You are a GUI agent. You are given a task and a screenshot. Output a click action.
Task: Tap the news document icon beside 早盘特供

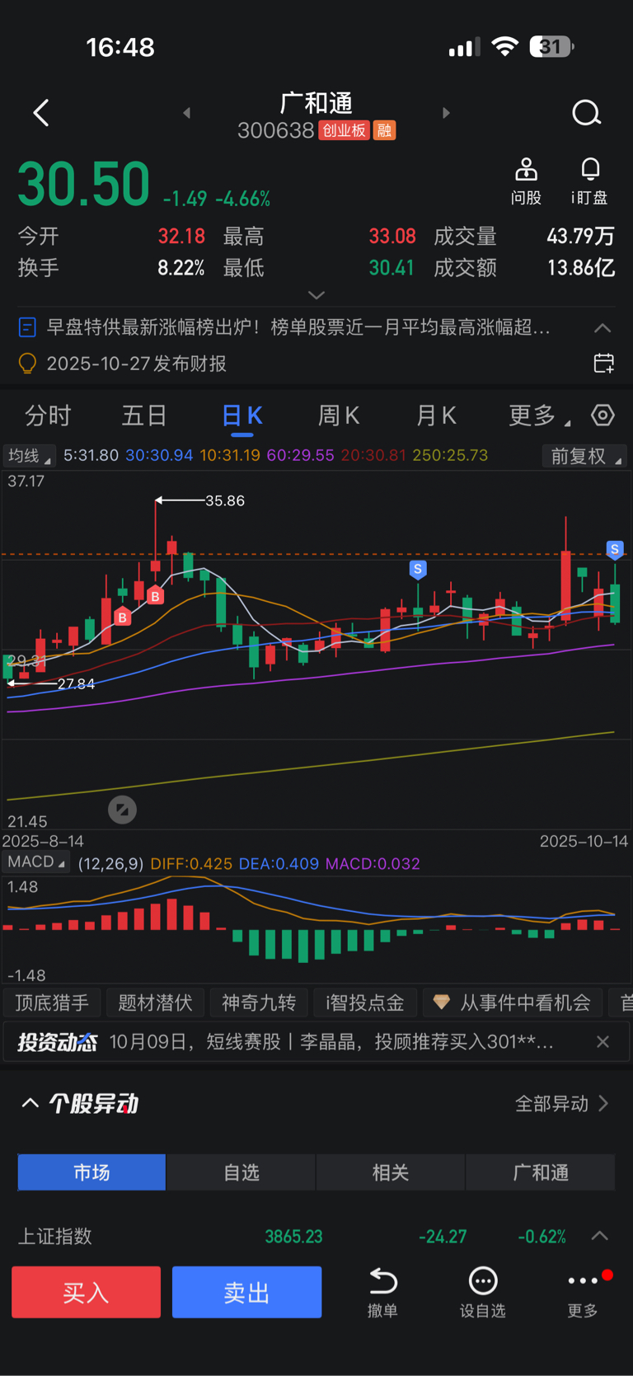(x=27, y=328)
